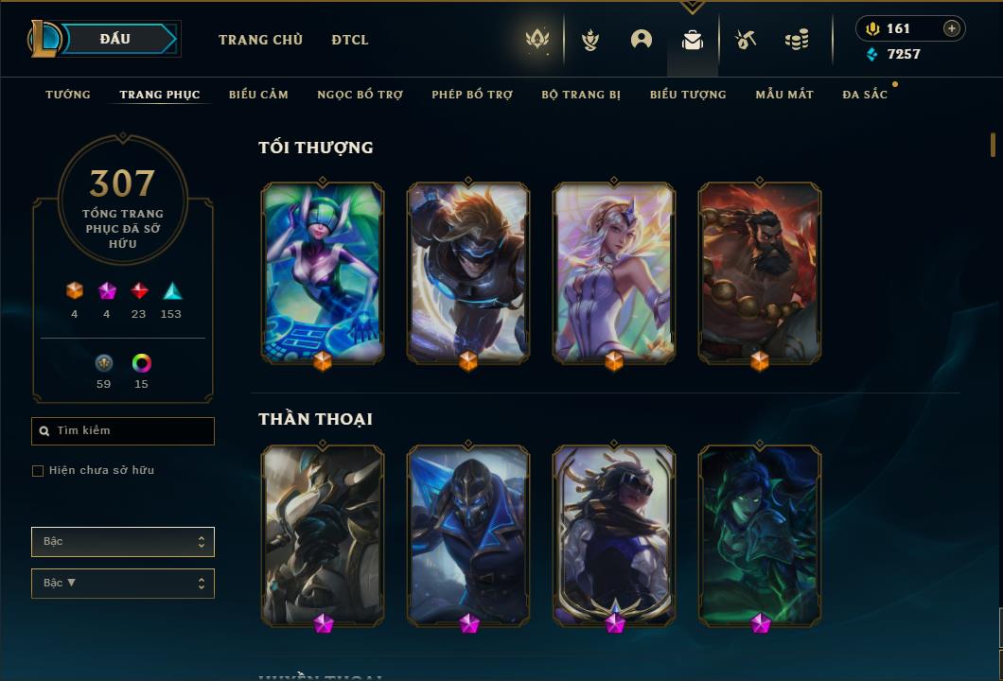This screenshot has height=681, width=1003.
Task: Switch to the Tướng tab
Action: 68,95
